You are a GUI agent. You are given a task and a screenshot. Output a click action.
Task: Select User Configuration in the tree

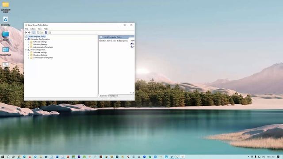(x=38, y=50)
